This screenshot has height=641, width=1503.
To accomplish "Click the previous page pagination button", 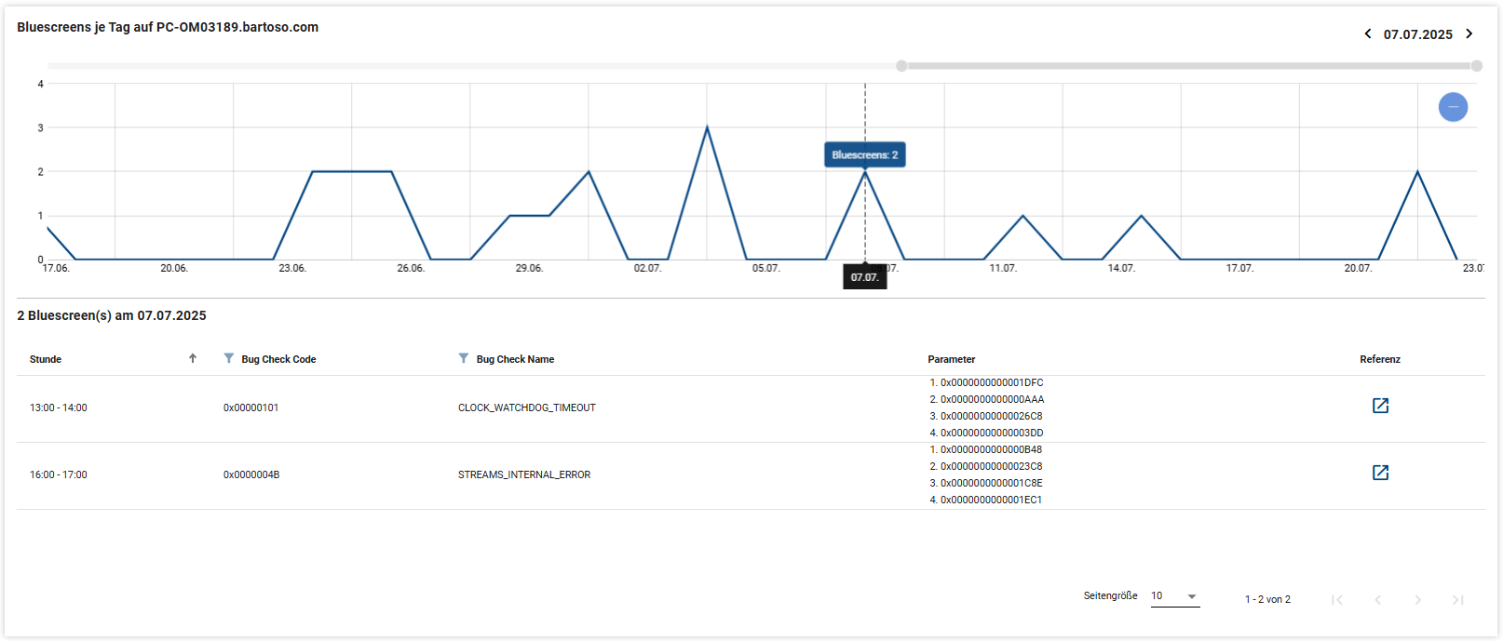I will pyautogui.click(x=1377, y=600).
